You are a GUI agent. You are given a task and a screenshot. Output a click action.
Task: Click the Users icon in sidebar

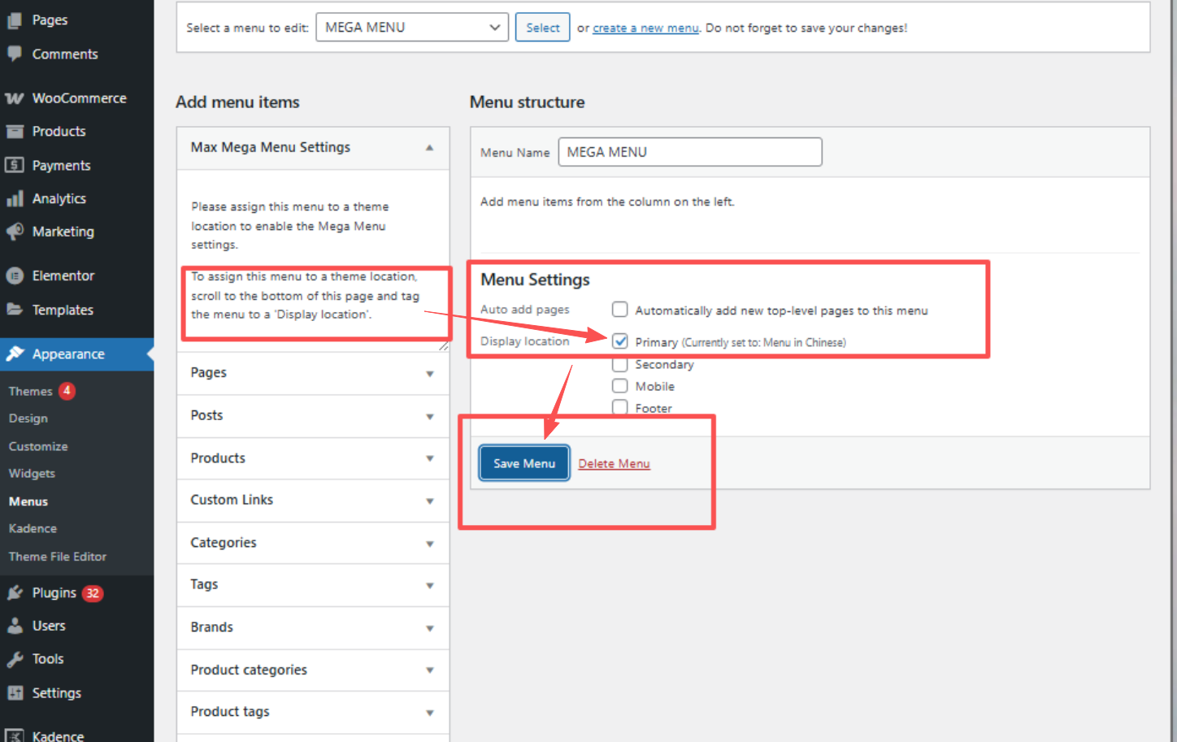(x=14, y=626)
